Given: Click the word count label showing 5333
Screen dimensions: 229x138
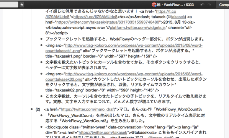Looking at the screenshot, I should 175,5.
